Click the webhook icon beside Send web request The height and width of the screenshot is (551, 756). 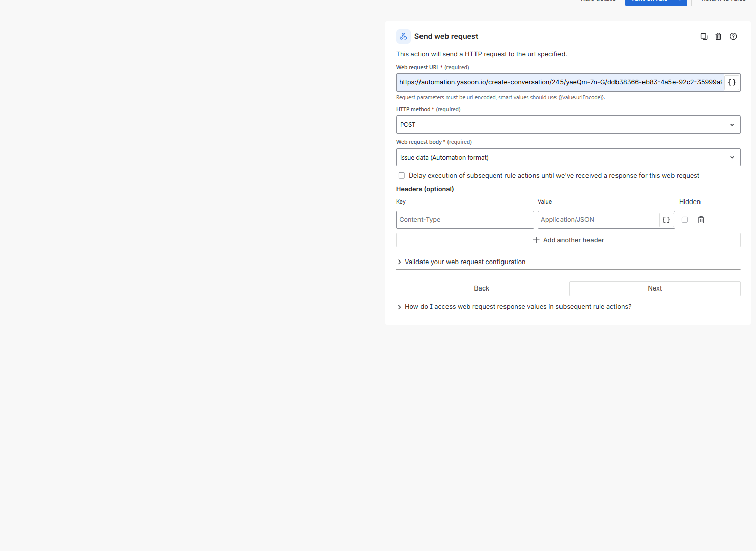403,36
